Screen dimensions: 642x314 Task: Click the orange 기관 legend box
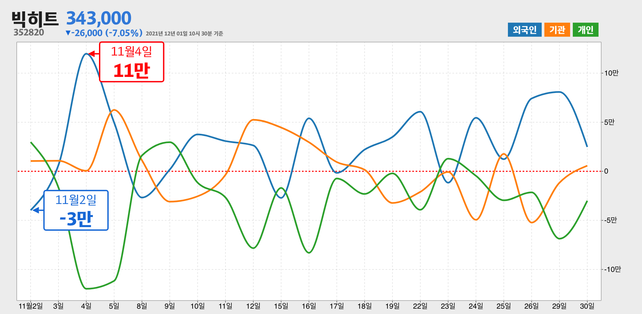click(x=557, y=30)
